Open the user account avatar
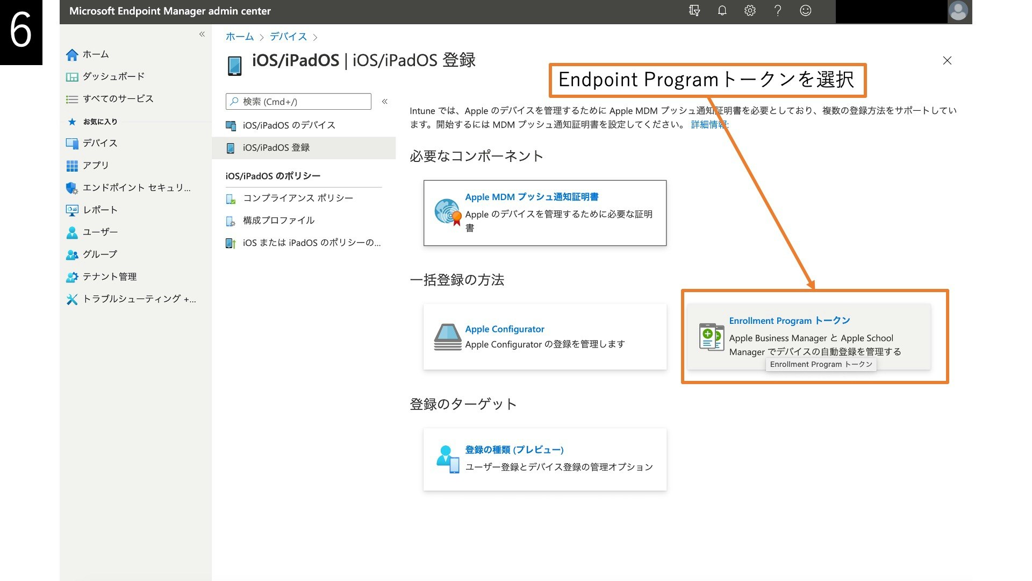This screenshot has height=581, width=1032. (958, 11)
